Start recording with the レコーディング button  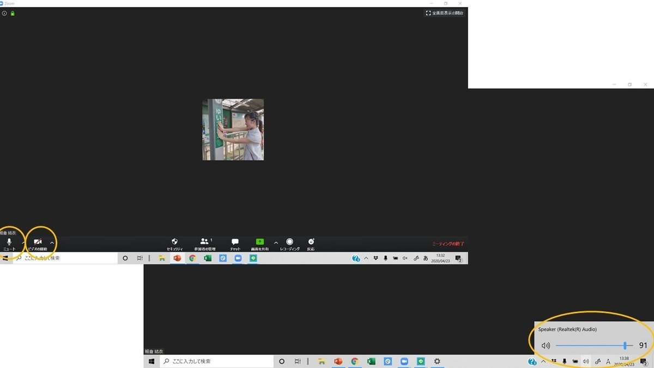click(289, 244)
